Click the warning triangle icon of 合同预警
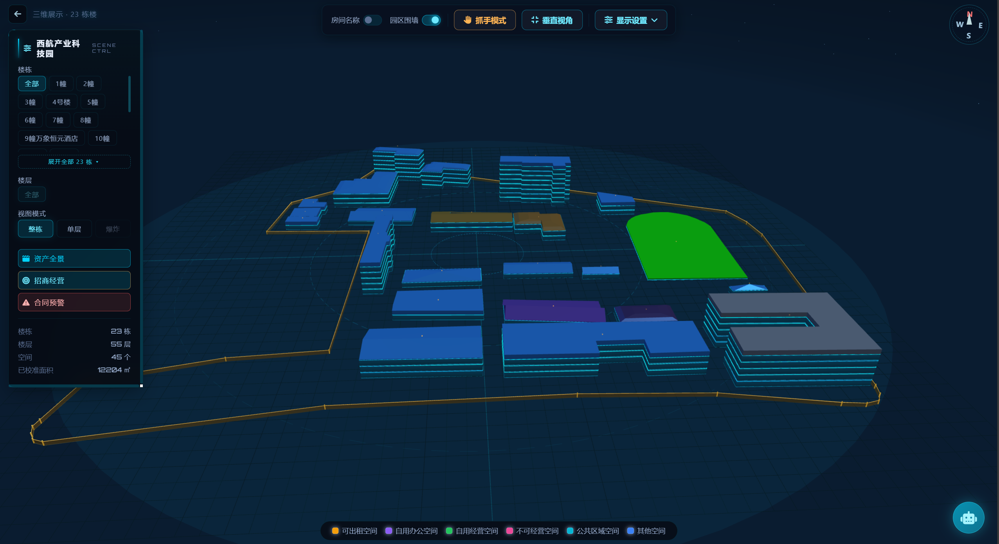The height and width of the screenshot is (544, 999). pyautogui.click(x=26, y=302)
